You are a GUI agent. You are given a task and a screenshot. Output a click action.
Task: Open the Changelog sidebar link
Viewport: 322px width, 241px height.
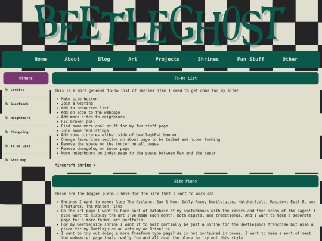pyautogui.click(x=19, y=132)
